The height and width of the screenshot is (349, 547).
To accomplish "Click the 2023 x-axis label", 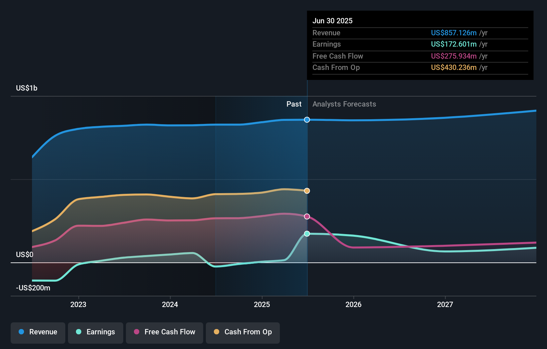I will [x=78, y=304].
